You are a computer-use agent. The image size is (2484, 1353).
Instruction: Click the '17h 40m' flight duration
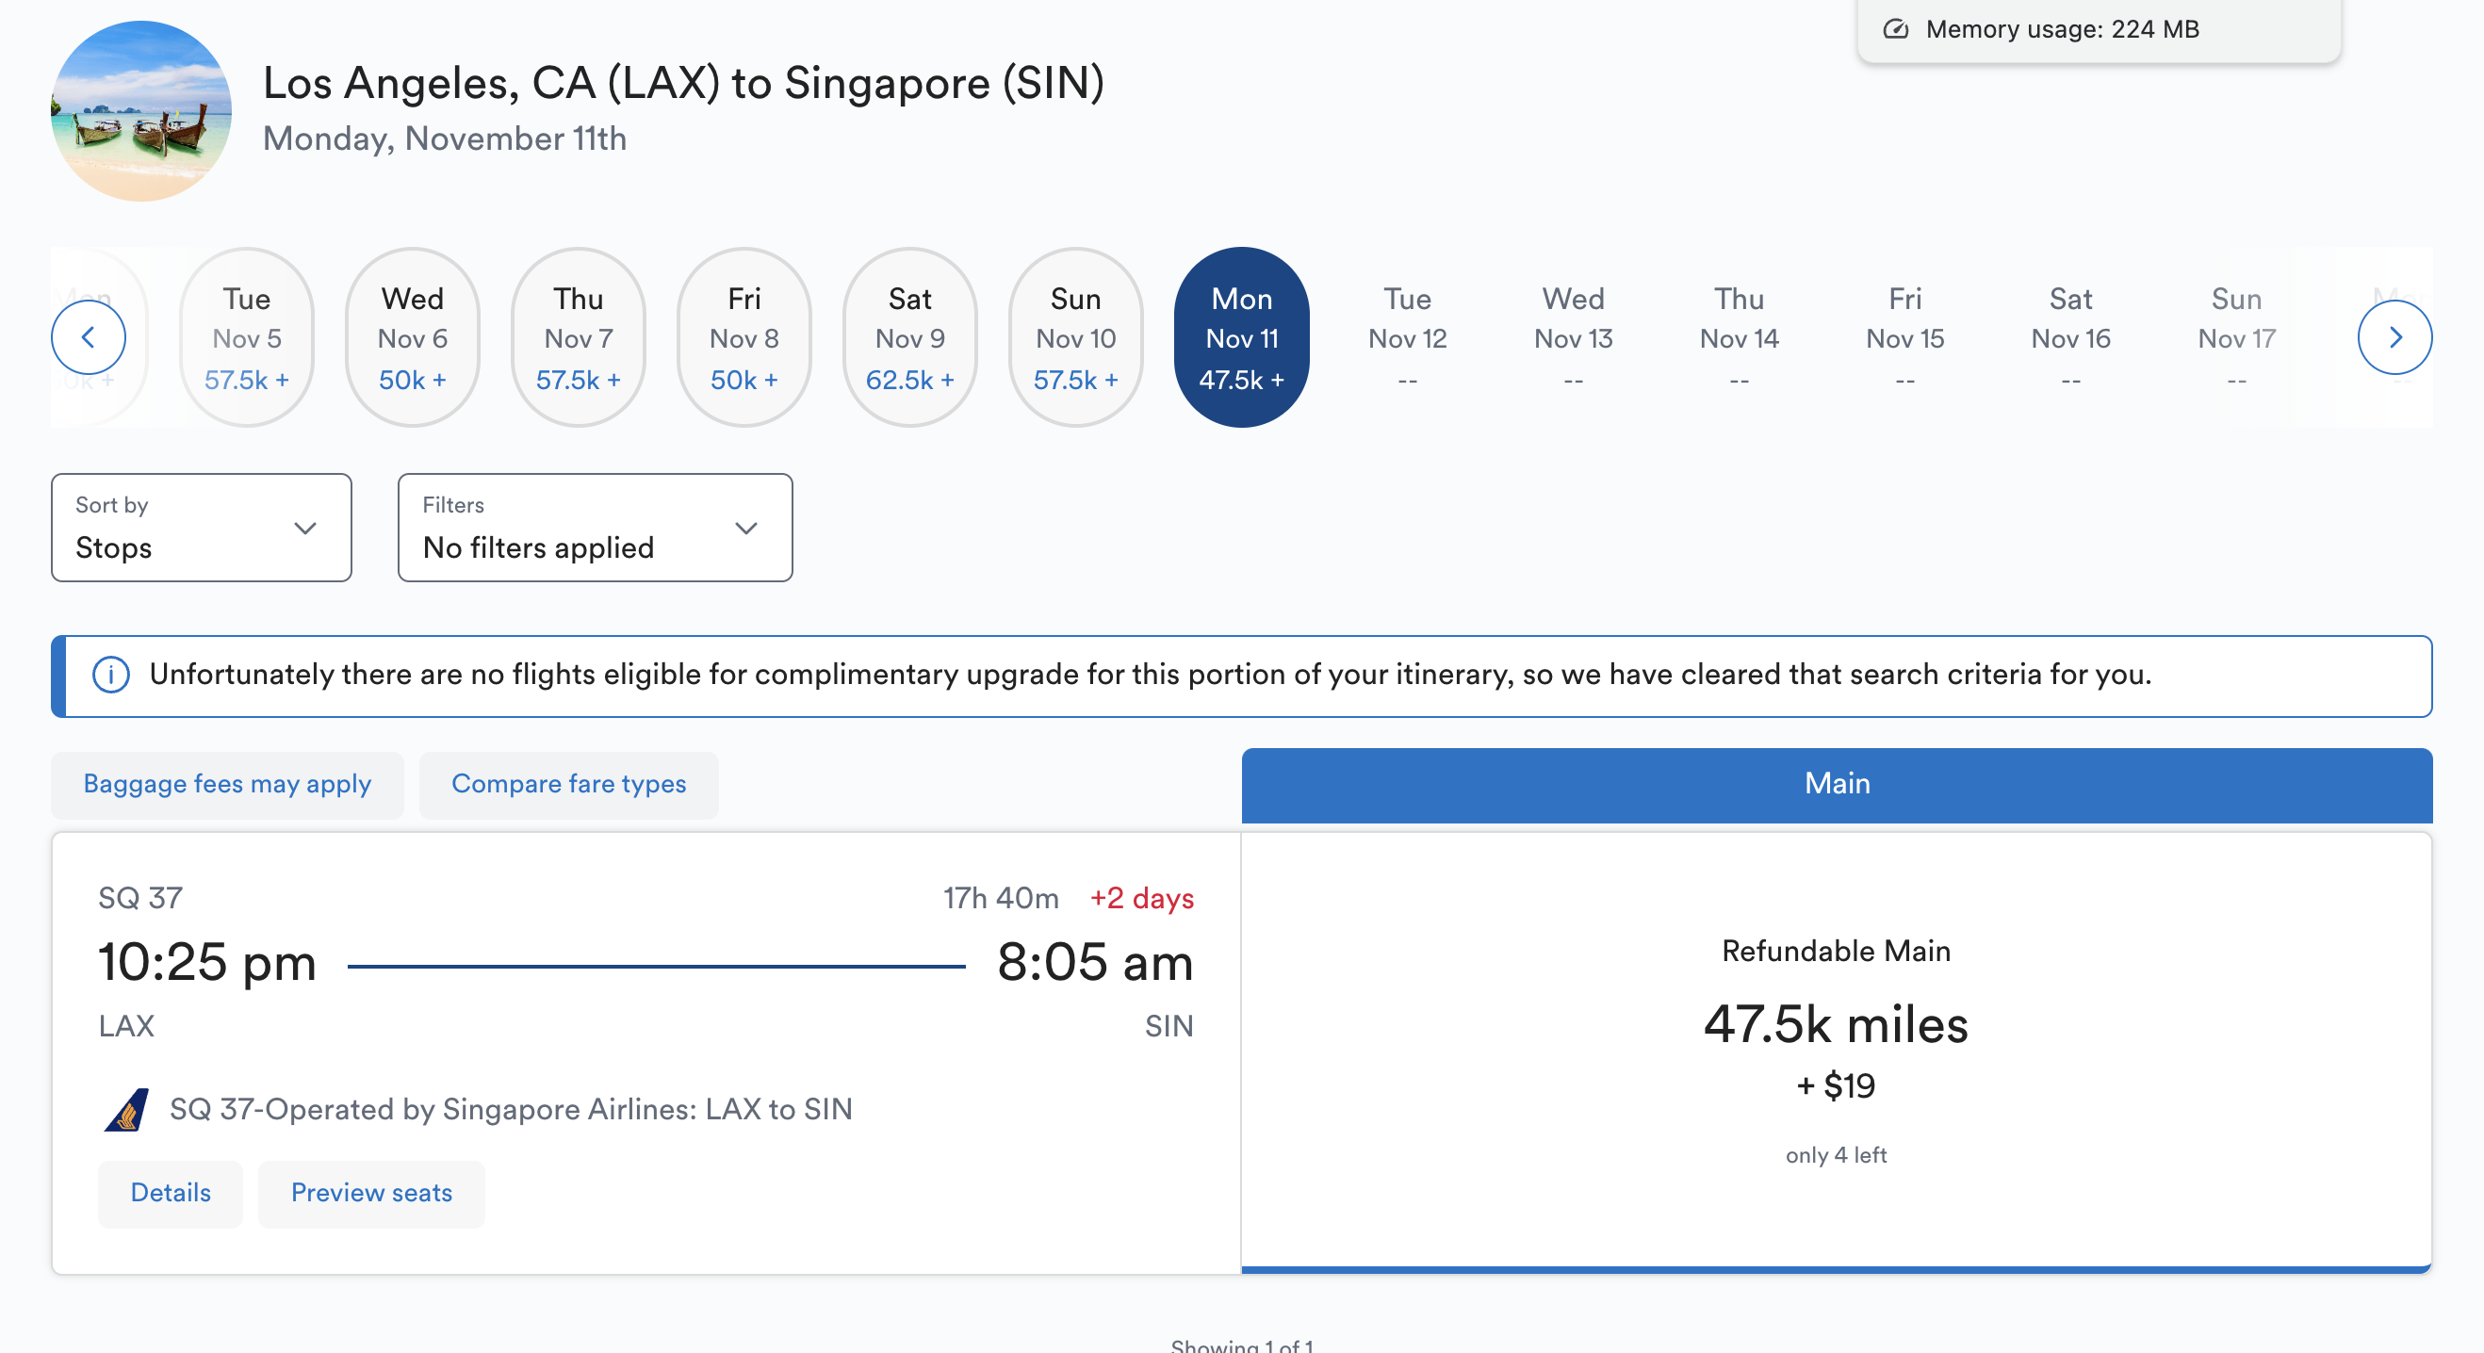tap(1001, 899)
